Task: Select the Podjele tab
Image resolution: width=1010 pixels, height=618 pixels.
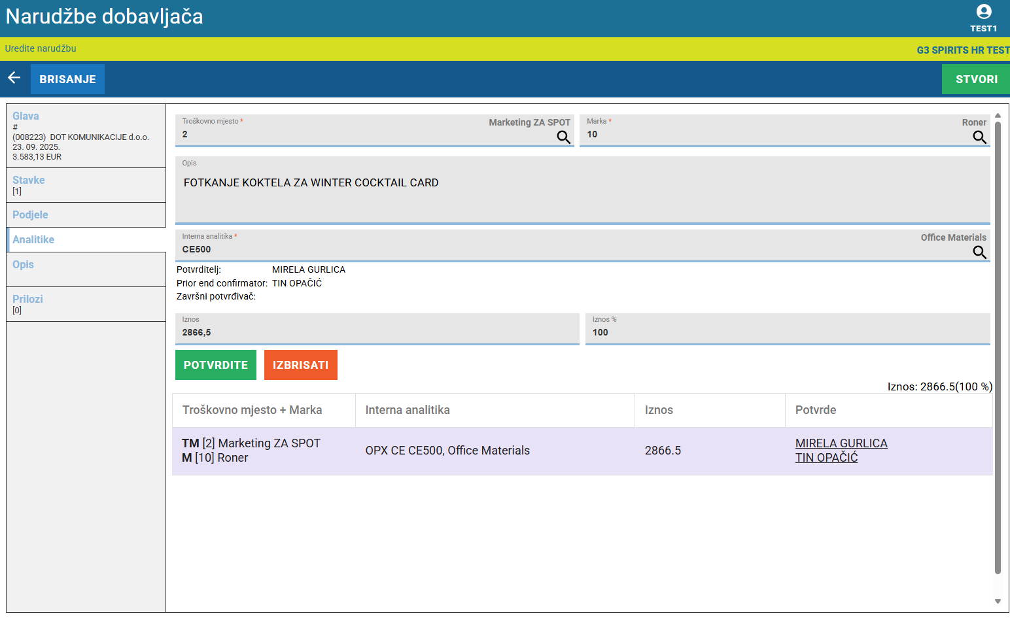Action: pyautogui.click(x=30, y=215)
